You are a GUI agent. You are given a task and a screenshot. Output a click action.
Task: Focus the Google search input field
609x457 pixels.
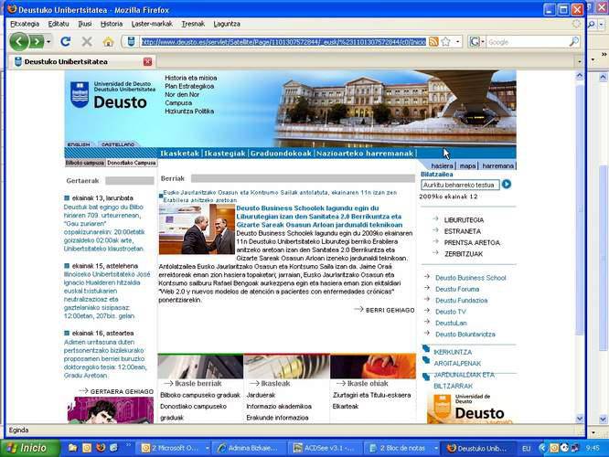coord(527,42)
